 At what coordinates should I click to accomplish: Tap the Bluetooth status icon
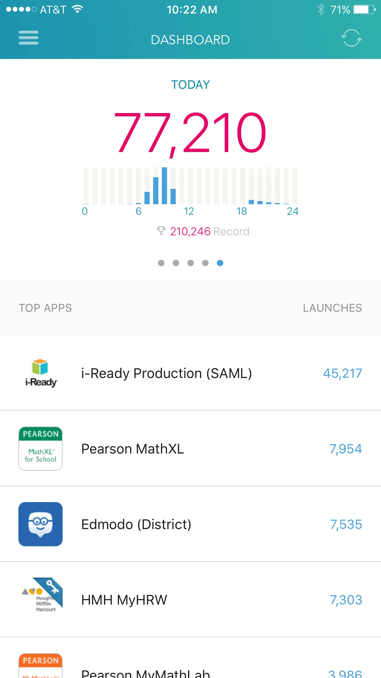(x=321, y=10)
